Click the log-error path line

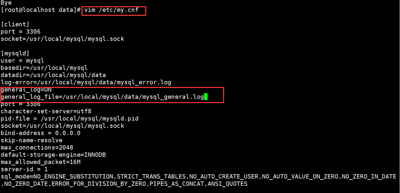click(86, 82)
